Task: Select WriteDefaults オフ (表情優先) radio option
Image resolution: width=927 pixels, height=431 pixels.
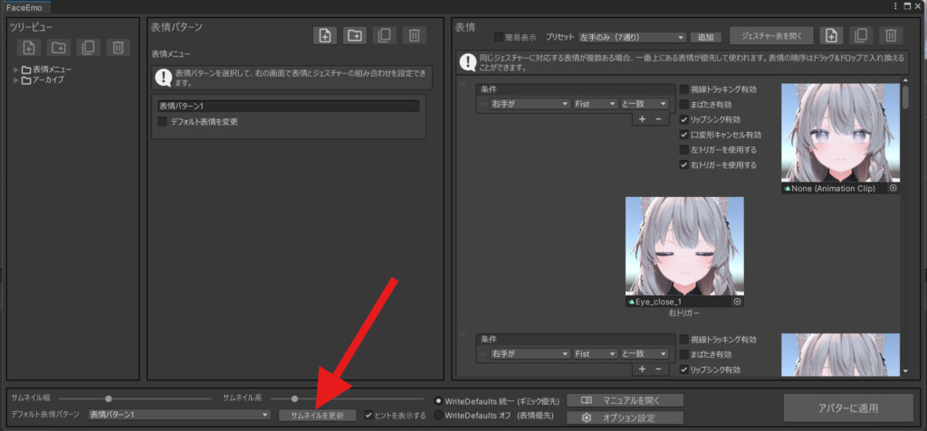Action: click(x=438, y=415)
